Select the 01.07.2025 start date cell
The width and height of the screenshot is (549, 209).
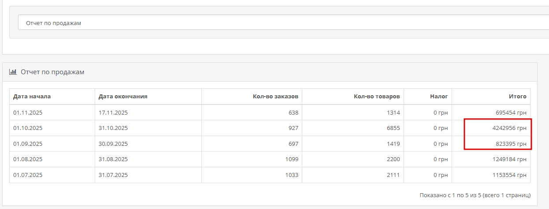click(28, 175)
